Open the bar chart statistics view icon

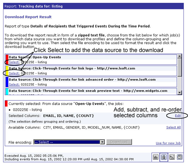(x=156, y=157)
